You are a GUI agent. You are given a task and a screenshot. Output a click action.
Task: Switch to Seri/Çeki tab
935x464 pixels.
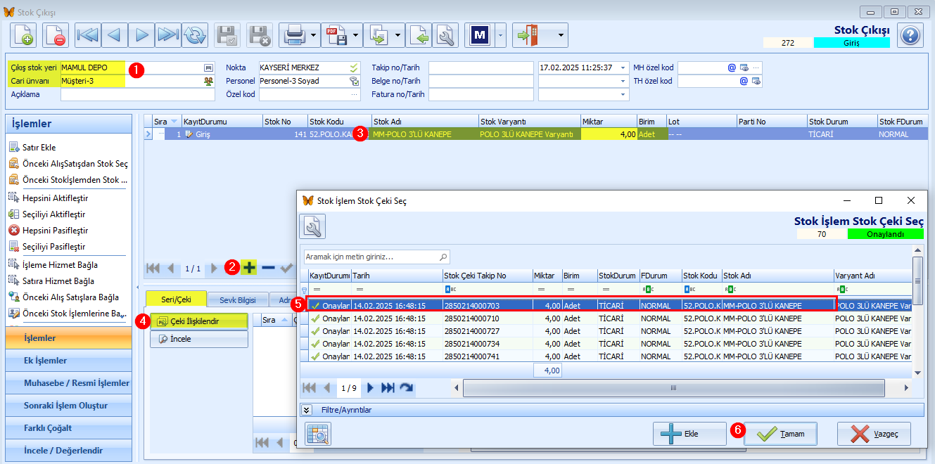[x=176, y=299]
